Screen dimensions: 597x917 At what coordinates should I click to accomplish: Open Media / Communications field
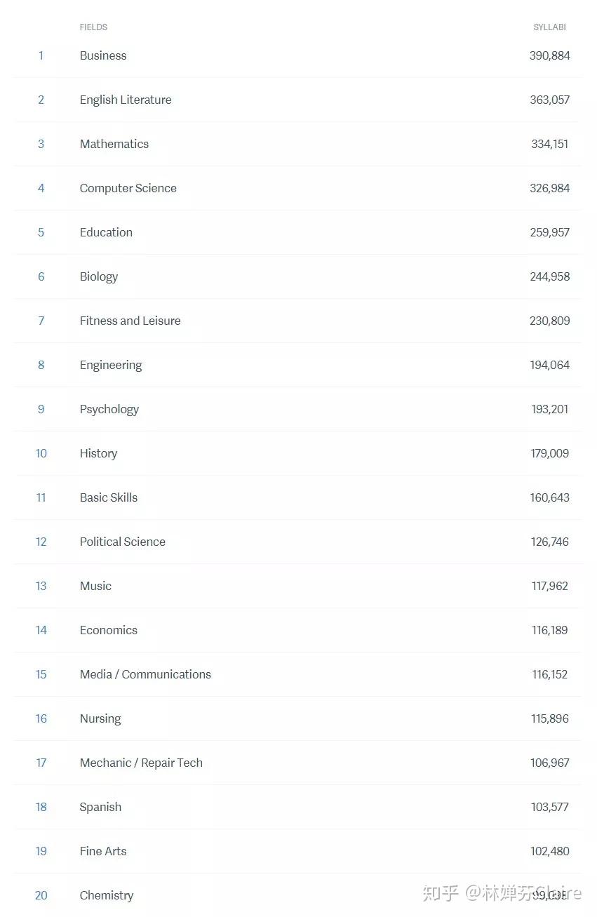pos(145,674)
